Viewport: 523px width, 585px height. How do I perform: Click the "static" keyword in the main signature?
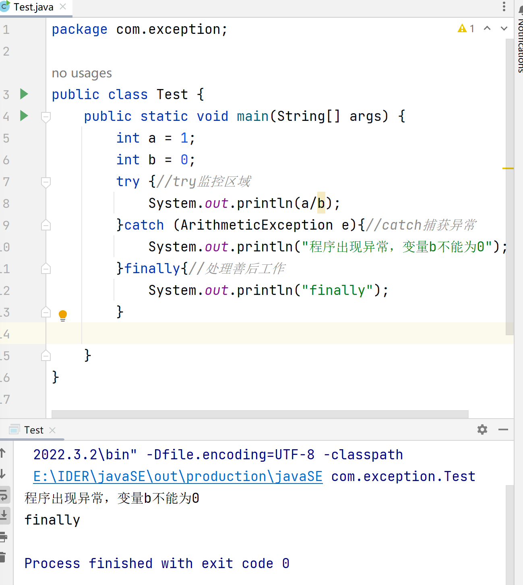click(164, 116)
